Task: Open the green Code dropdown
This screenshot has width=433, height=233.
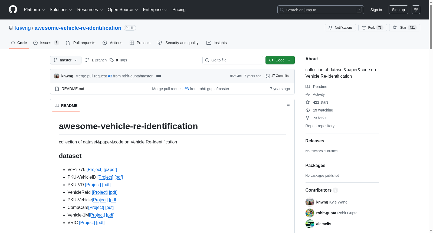Action: (280, 60)
